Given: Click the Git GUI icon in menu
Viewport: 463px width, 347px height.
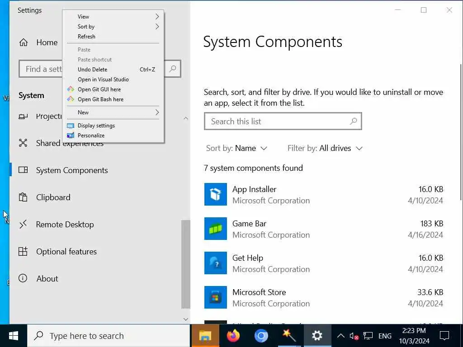Looking at the screenshot, I should 71,89.
